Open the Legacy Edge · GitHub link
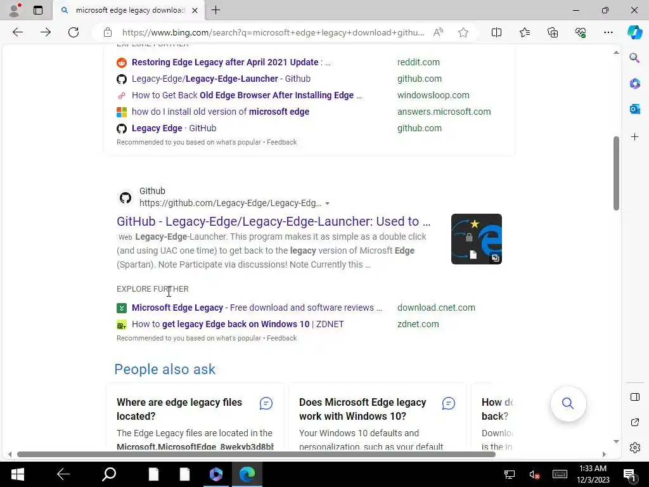The width and height of the screenshot is (649, 487). (x=174, y=128)
